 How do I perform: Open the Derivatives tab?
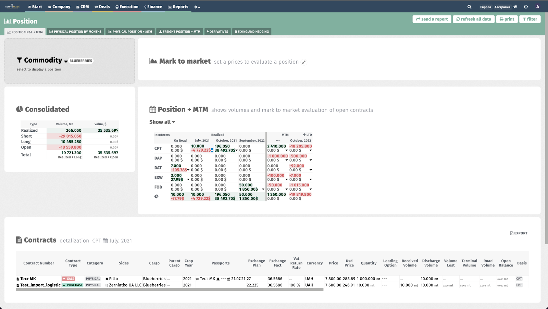click(217, 32)
